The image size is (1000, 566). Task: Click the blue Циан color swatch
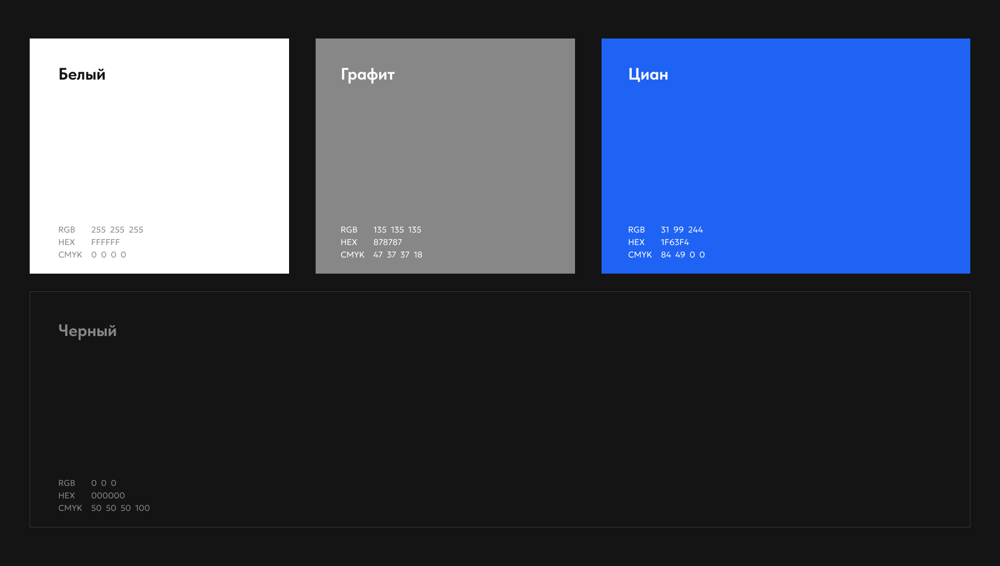785,151
